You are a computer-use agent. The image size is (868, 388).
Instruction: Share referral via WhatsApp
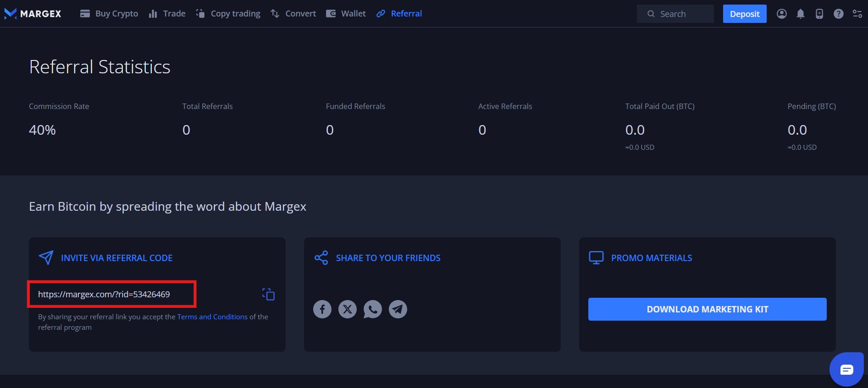point(373,309)
